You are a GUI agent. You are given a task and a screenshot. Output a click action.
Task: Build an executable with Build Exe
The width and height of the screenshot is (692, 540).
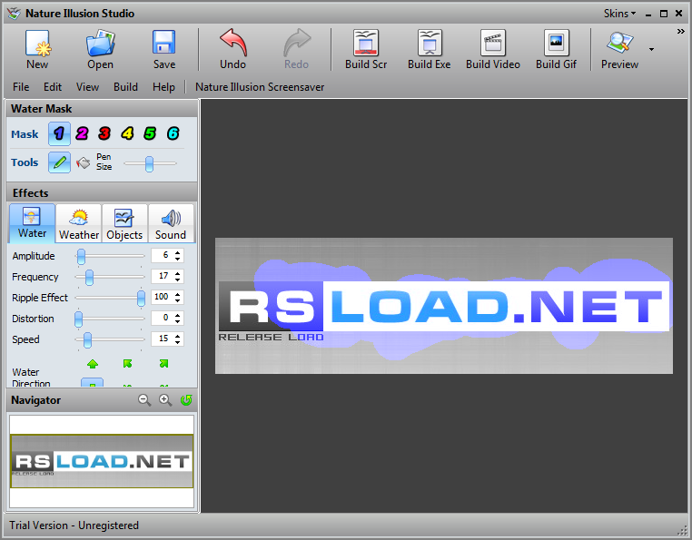point(429,49)
